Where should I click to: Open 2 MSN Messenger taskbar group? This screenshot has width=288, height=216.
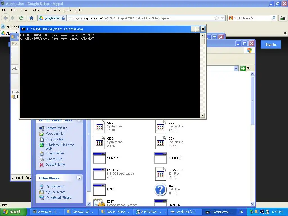pyautogui.click(x=150, y=212)
